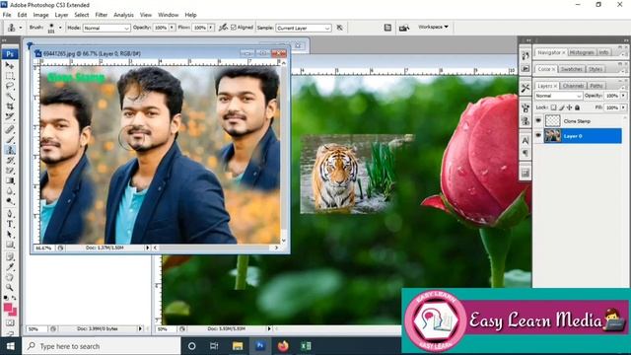Switch to the Swatches tab

(x=572, y=69)
